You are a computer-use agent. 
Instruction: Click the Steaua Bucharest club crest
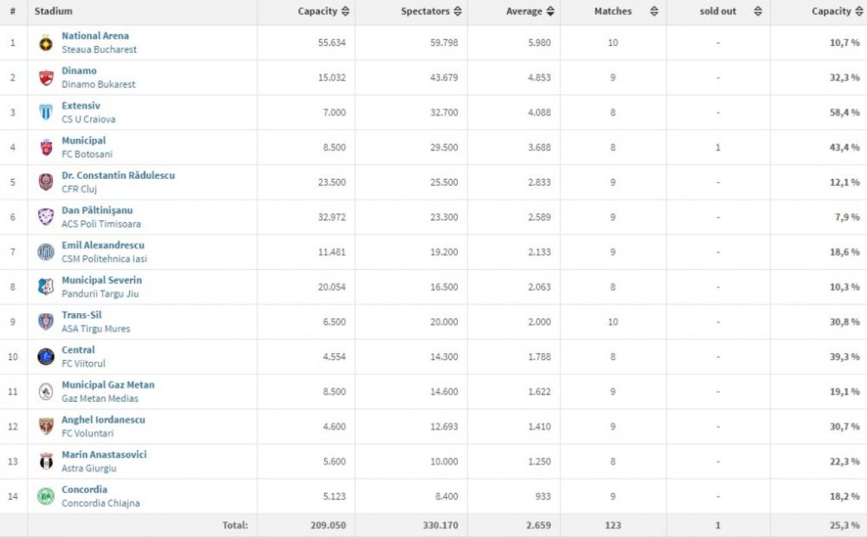click(46, 43)
